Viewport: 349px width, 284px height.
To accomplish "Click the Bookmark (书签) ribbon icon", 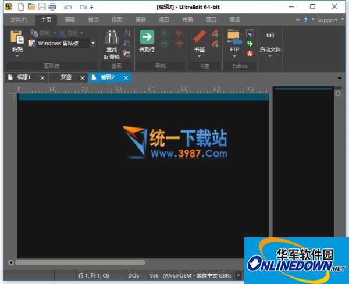I will (x=200, y=38).
